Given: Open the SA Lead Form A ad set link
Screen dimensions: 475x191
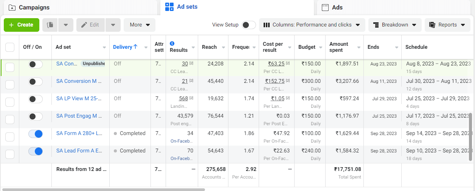Looking at the screenshot, I should point(79,151).
